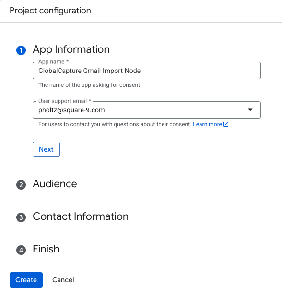
Task: Click the external link icon beside Learn more
Action: (226, 124)
